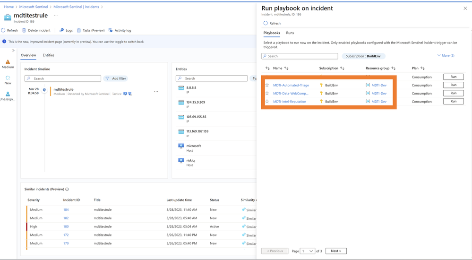
Task: Open the page number dropdown
Action: [x=308, y=251]
